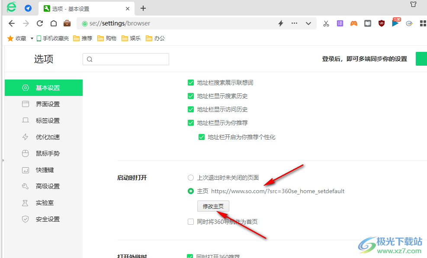Open the 推荐 bookmark folder
The image size is (427, 258).
(83, 38)
